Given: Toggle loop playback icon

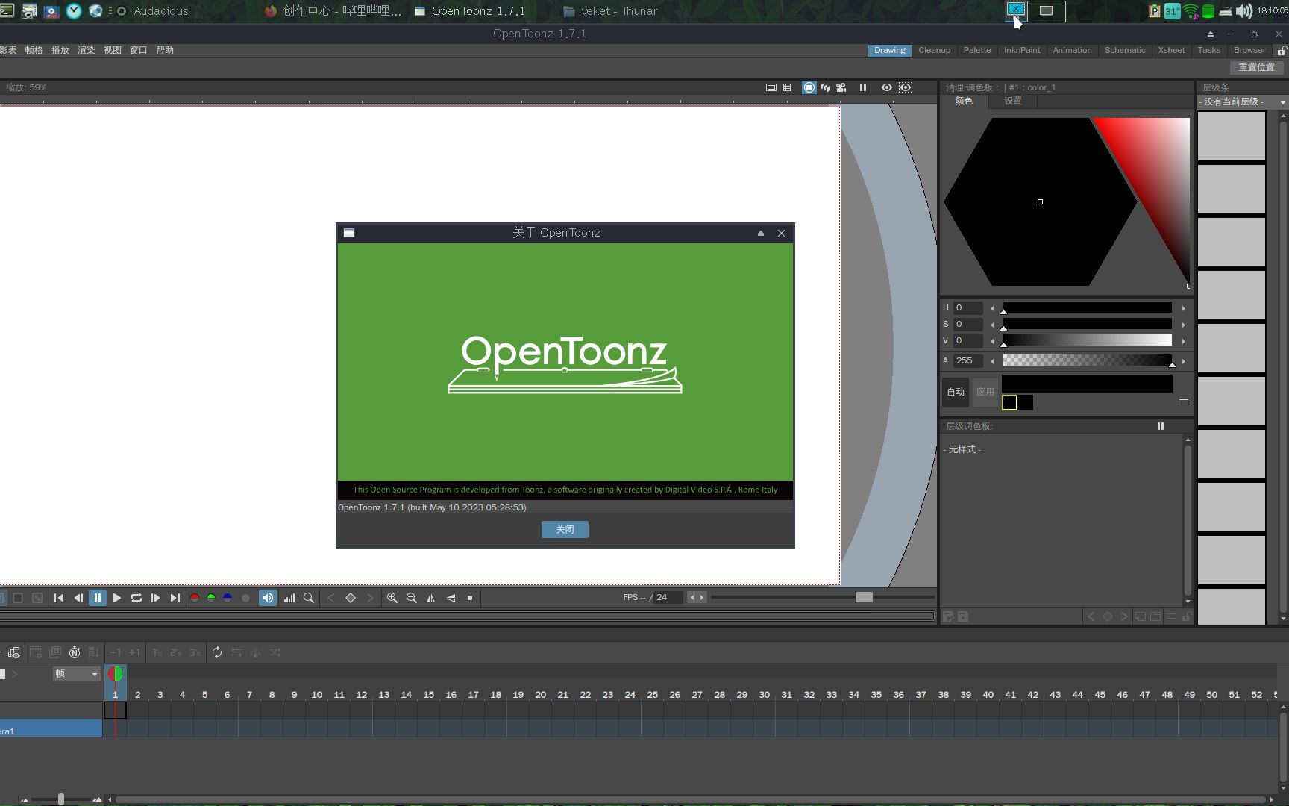Looking at the screenshot, I should (137, 598).
